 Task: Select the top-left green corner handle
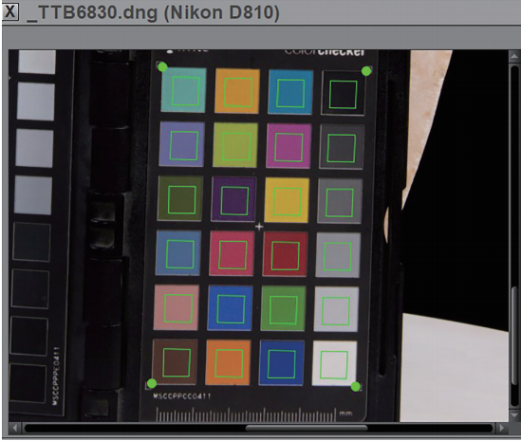point(162,67)
